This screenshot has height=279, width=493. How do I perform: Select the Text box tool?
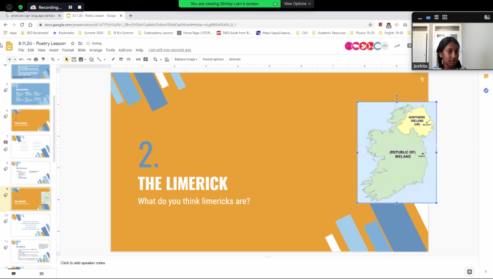pyautogui.click(x=74, y=59)
